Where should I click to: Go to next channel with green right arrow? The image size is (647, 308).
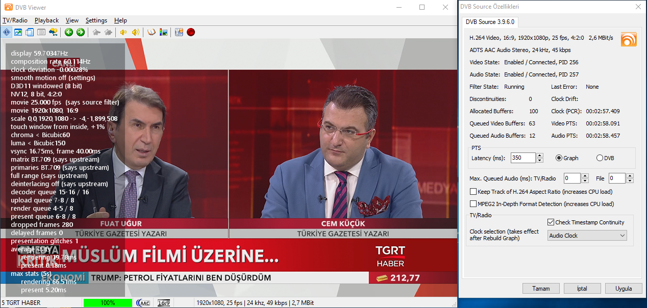point(81,32)
